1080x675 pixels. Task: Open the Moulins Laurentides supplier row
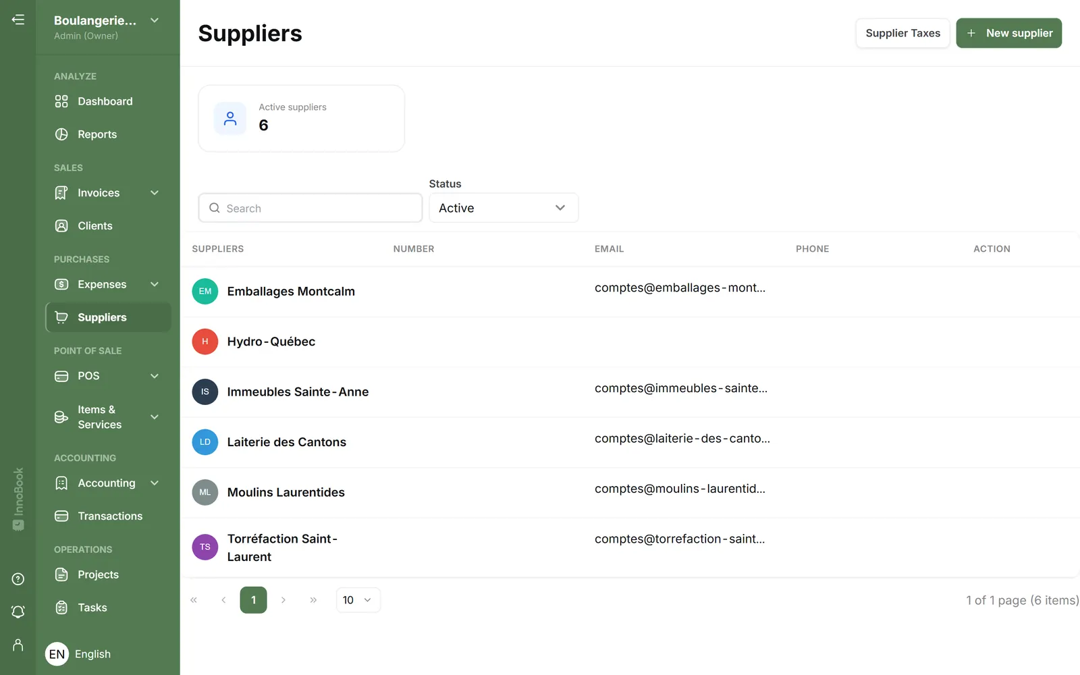(630, 493)
